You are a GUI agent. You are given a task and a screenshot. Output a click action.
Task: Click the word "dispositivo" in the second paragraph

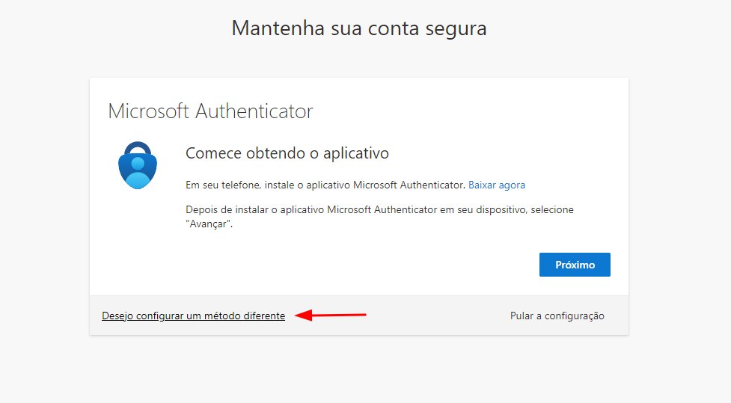click(500, 210)
